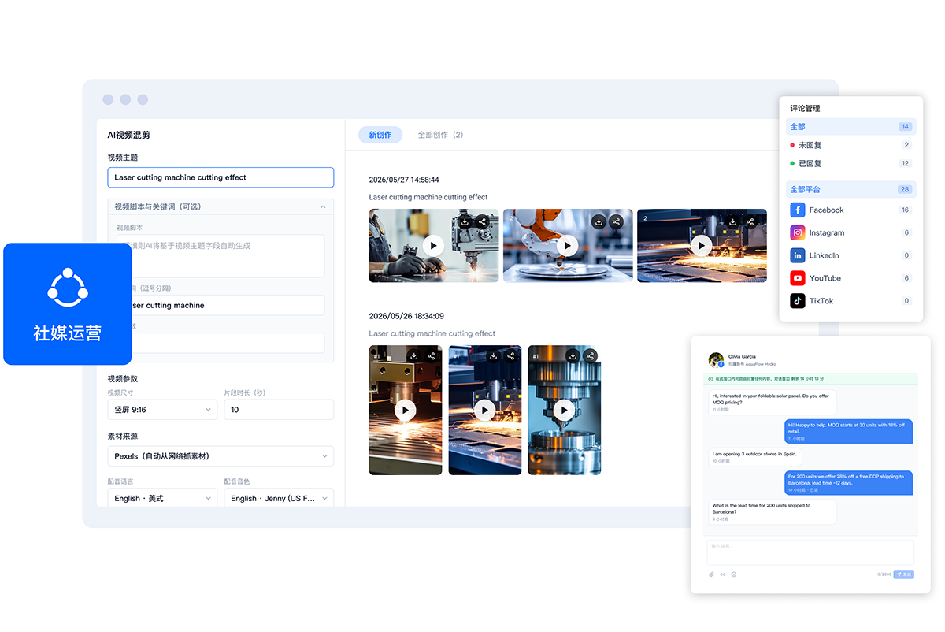Select the TikTok platform row

[851, 301]
